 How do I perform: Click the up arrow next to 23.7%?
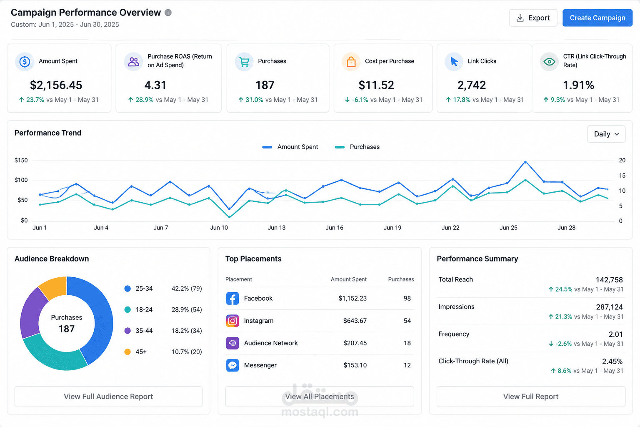click(21, 100)
